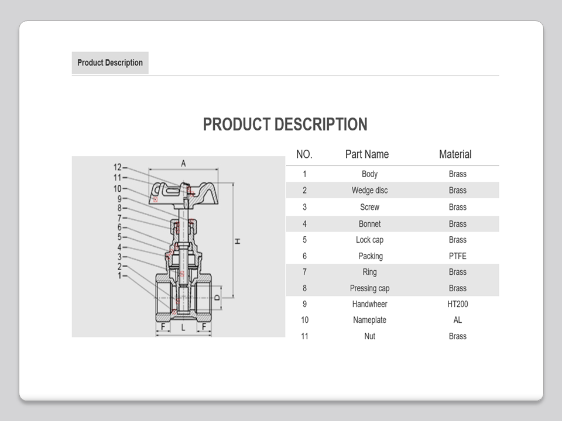Click dimension label D on valve port
The image size is (562, 421).
coord(217,297)
